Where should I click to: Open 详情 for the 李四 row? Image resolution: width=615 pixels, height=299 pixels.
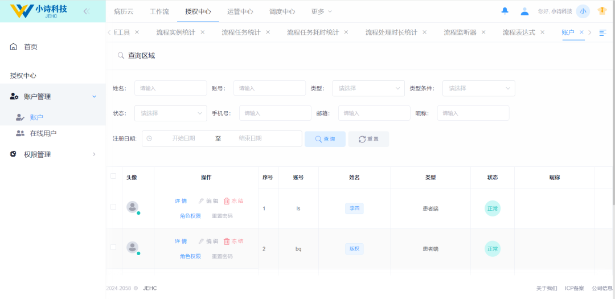point(181,201)
